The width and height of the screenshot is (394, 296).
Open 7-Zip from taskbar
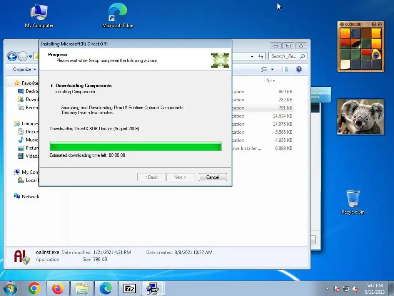point(130,288)
